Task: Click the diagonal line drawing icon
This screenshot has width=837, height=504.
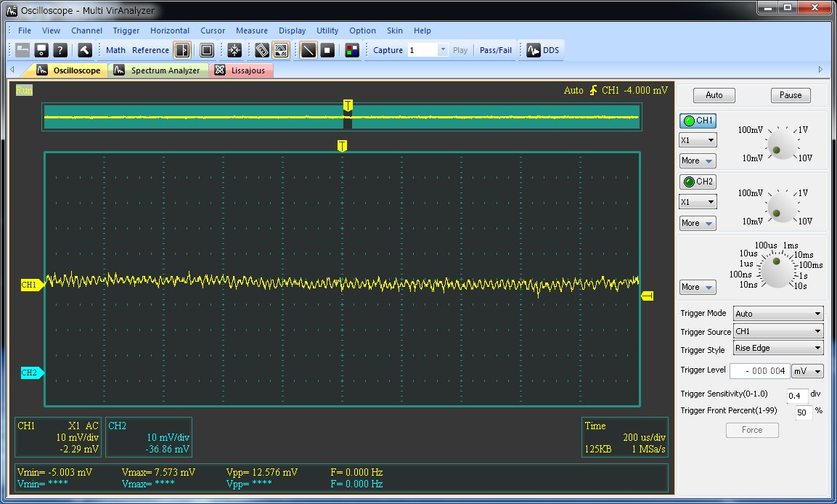Action: pyautogui.click(x=309, y=50)
